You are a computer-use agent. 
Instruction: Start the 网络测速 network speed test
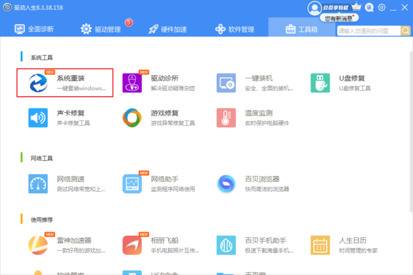(x=67, y=184)
